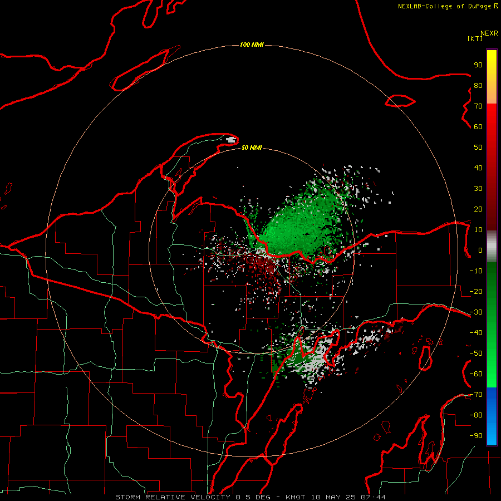The image size is (501, 501).
Task: Click the yellow top segment of the colorbar
Action: 492,77
